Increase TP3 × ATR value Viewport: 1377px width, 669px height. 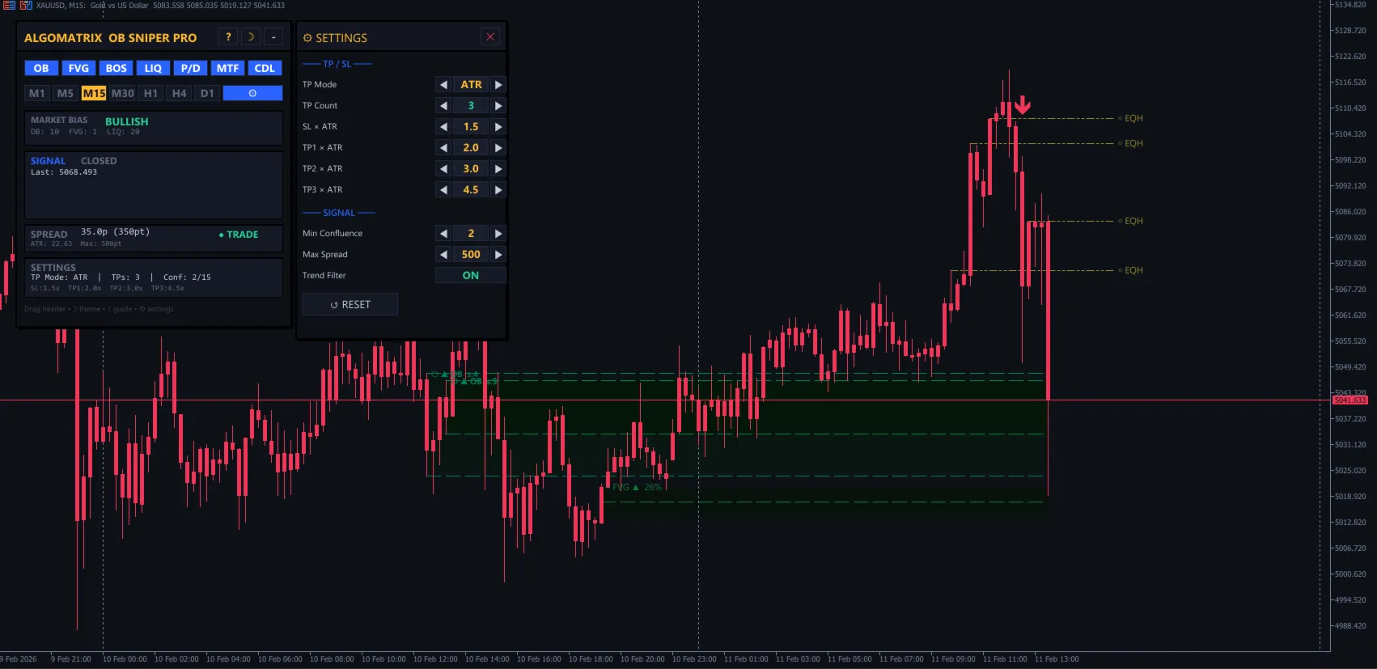coord(498,189)
